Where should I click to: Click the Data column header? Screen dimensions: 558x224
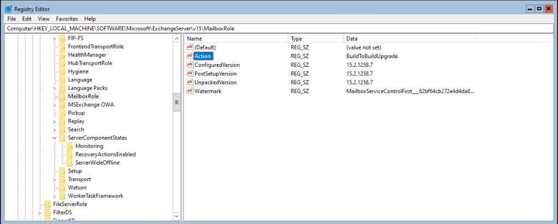(411, 39)
